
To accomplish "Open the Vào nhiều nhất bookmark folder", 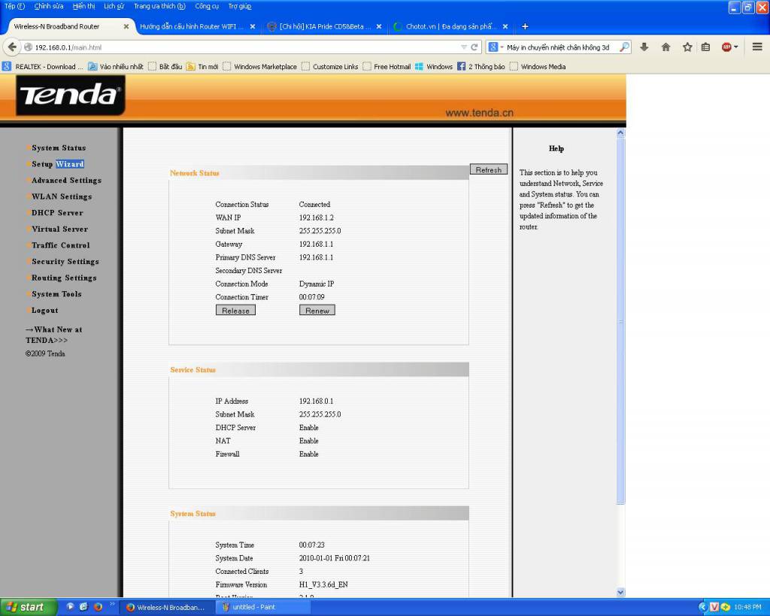I will coord(116,67).
